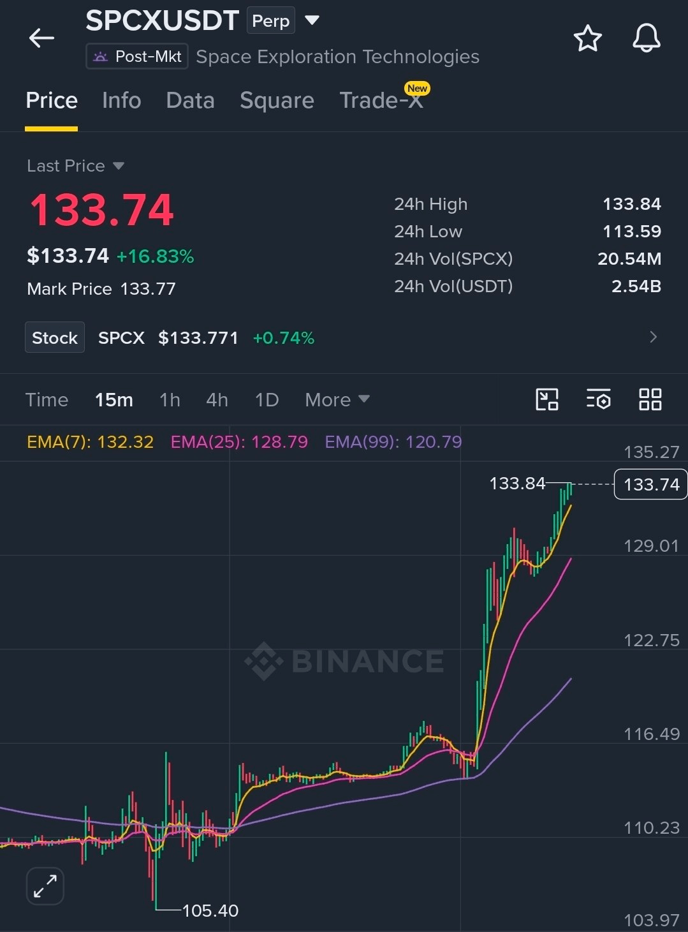
Task: Switch to the Data tab
Action: pos(190,101)
